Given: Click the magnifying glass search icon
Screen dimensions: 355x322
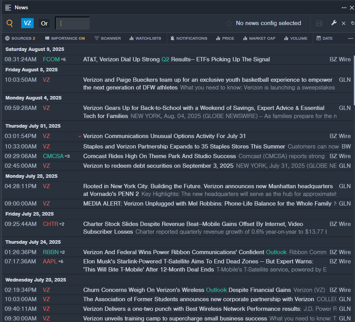Looking at the screenshot, I should click(10, 23).
